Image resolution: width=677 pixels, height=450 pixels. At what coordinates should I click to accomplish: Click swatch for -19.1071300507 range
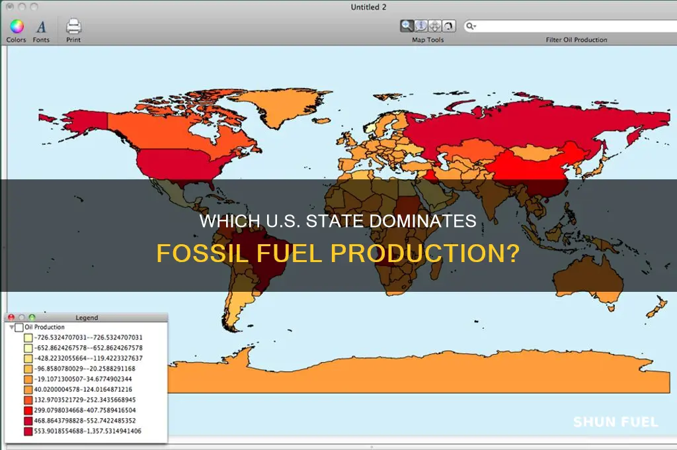click(28, 379)
